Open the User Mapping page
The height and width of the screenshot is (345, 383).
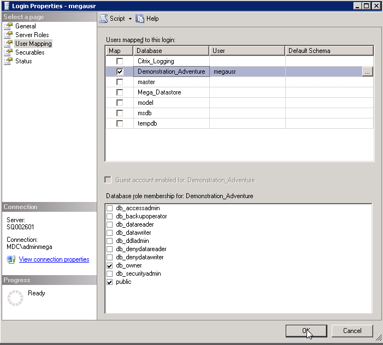(x=33, y=44)
